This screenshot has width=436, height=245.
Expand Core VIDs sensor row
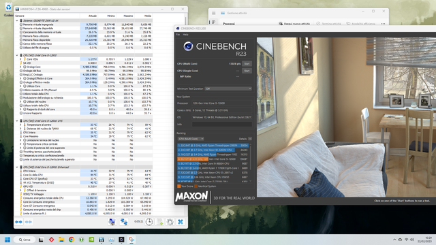pyautogui.click(x=20, y=59)
